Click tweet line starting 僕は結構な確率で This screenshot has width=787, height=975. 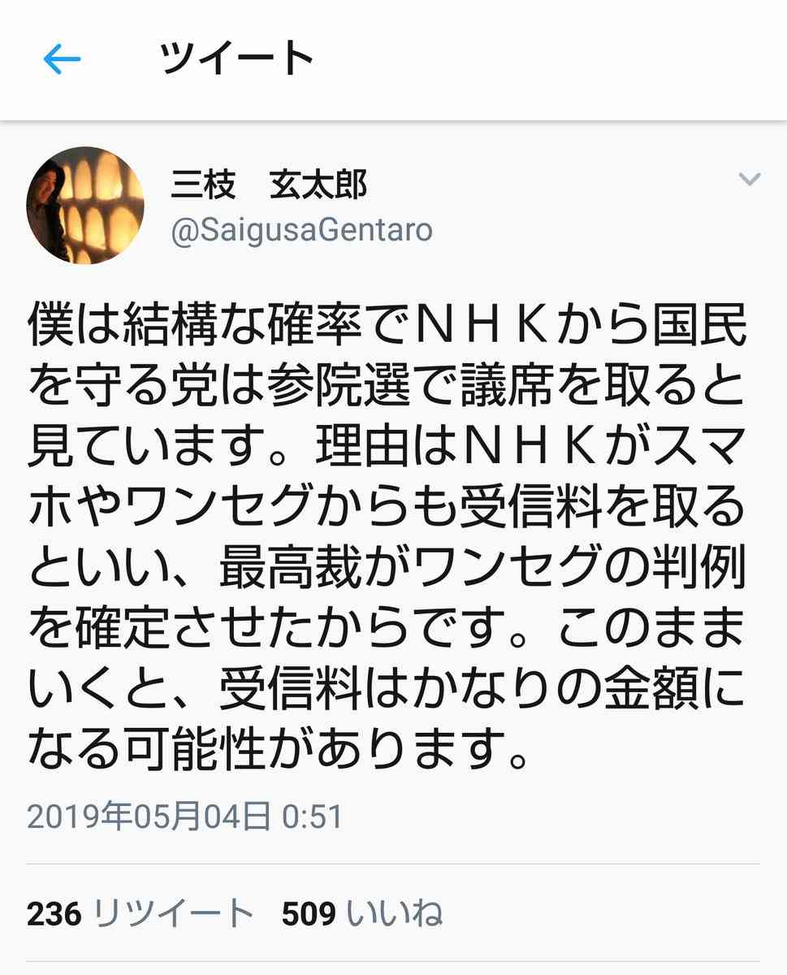coord(387,324)
